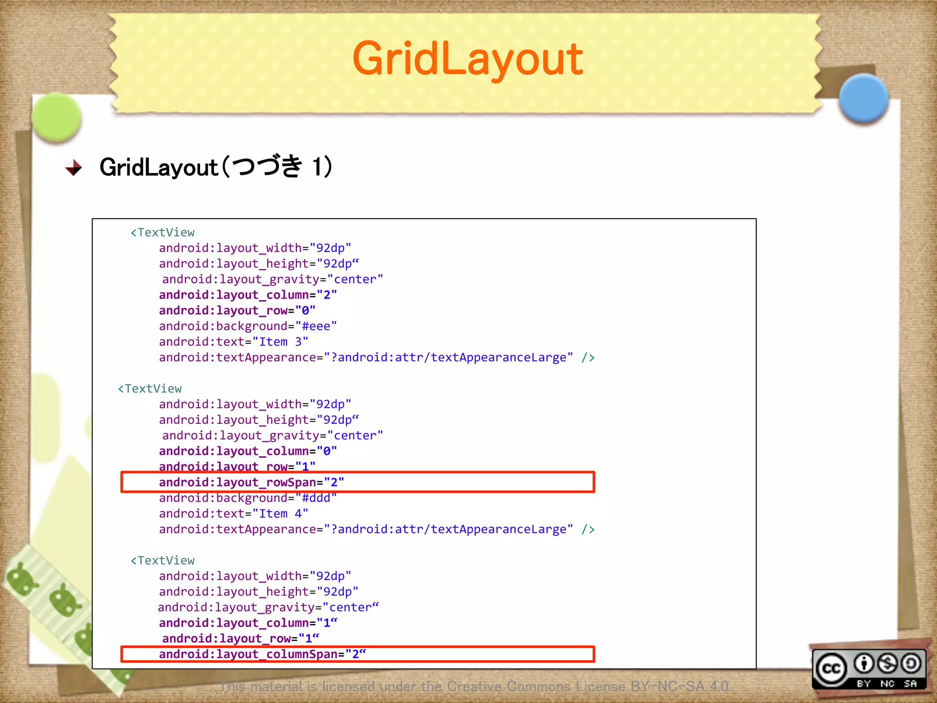
Task: Click the android:text="Item 3" line
Action: 233,342
